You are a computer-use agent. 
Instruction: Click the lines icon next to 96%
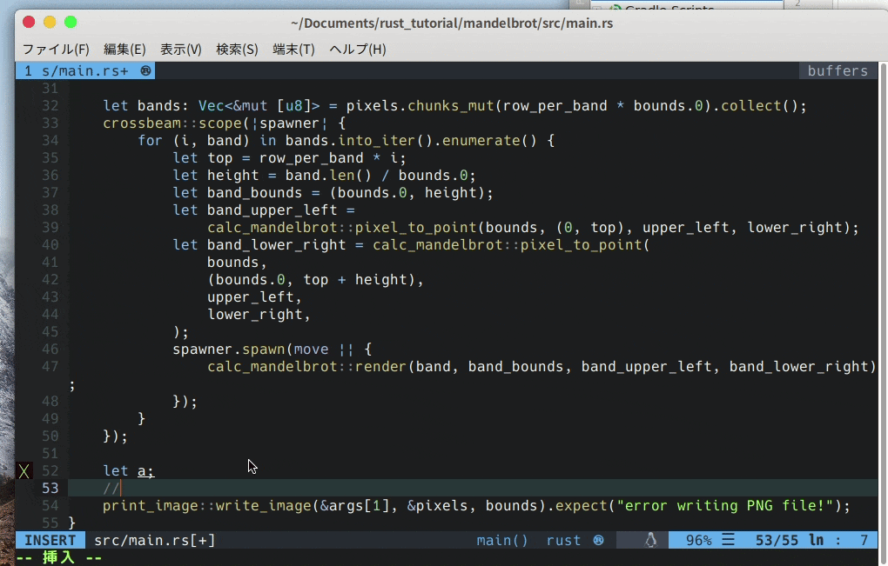click(729, 540)
